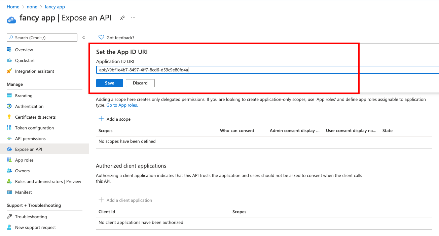This screenshot has width=439, height=236.
Task: Open the ellipsis more-options menu
Action: [133, 18]
